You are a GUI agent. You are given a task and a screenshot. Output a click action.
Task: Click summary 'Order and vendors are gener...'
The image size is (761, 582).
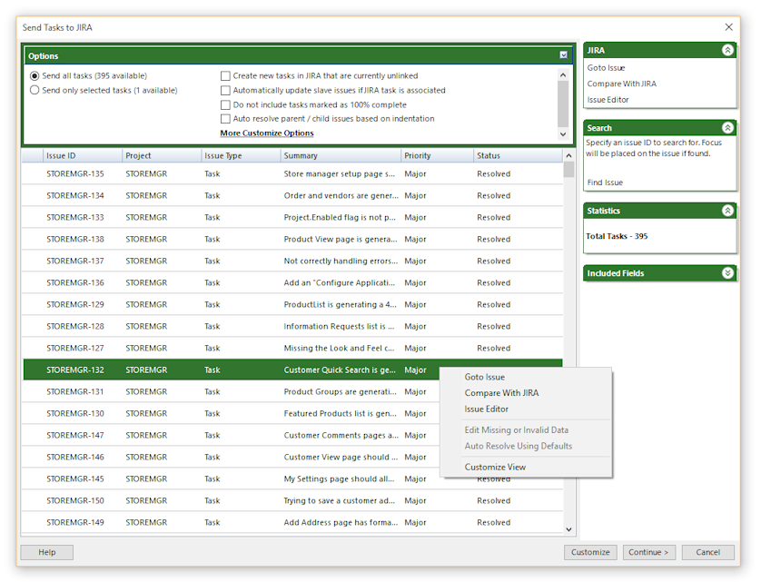pyautogui.click(x=341, y=195)
